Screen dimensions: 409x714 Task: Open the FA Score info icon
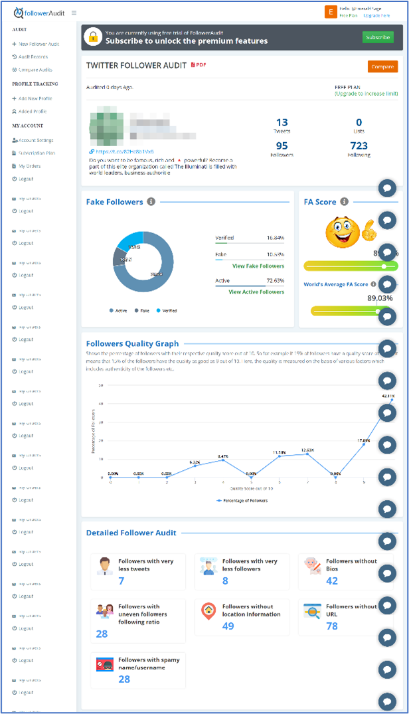pyautogui.click(x=345, y=202)
